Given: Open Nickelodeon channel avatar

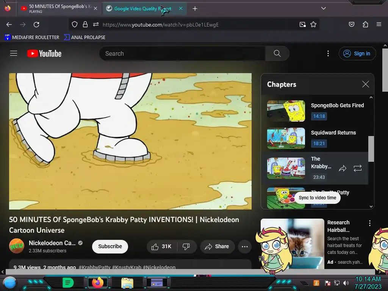Looking at the screenshot, I should (17, 246).
